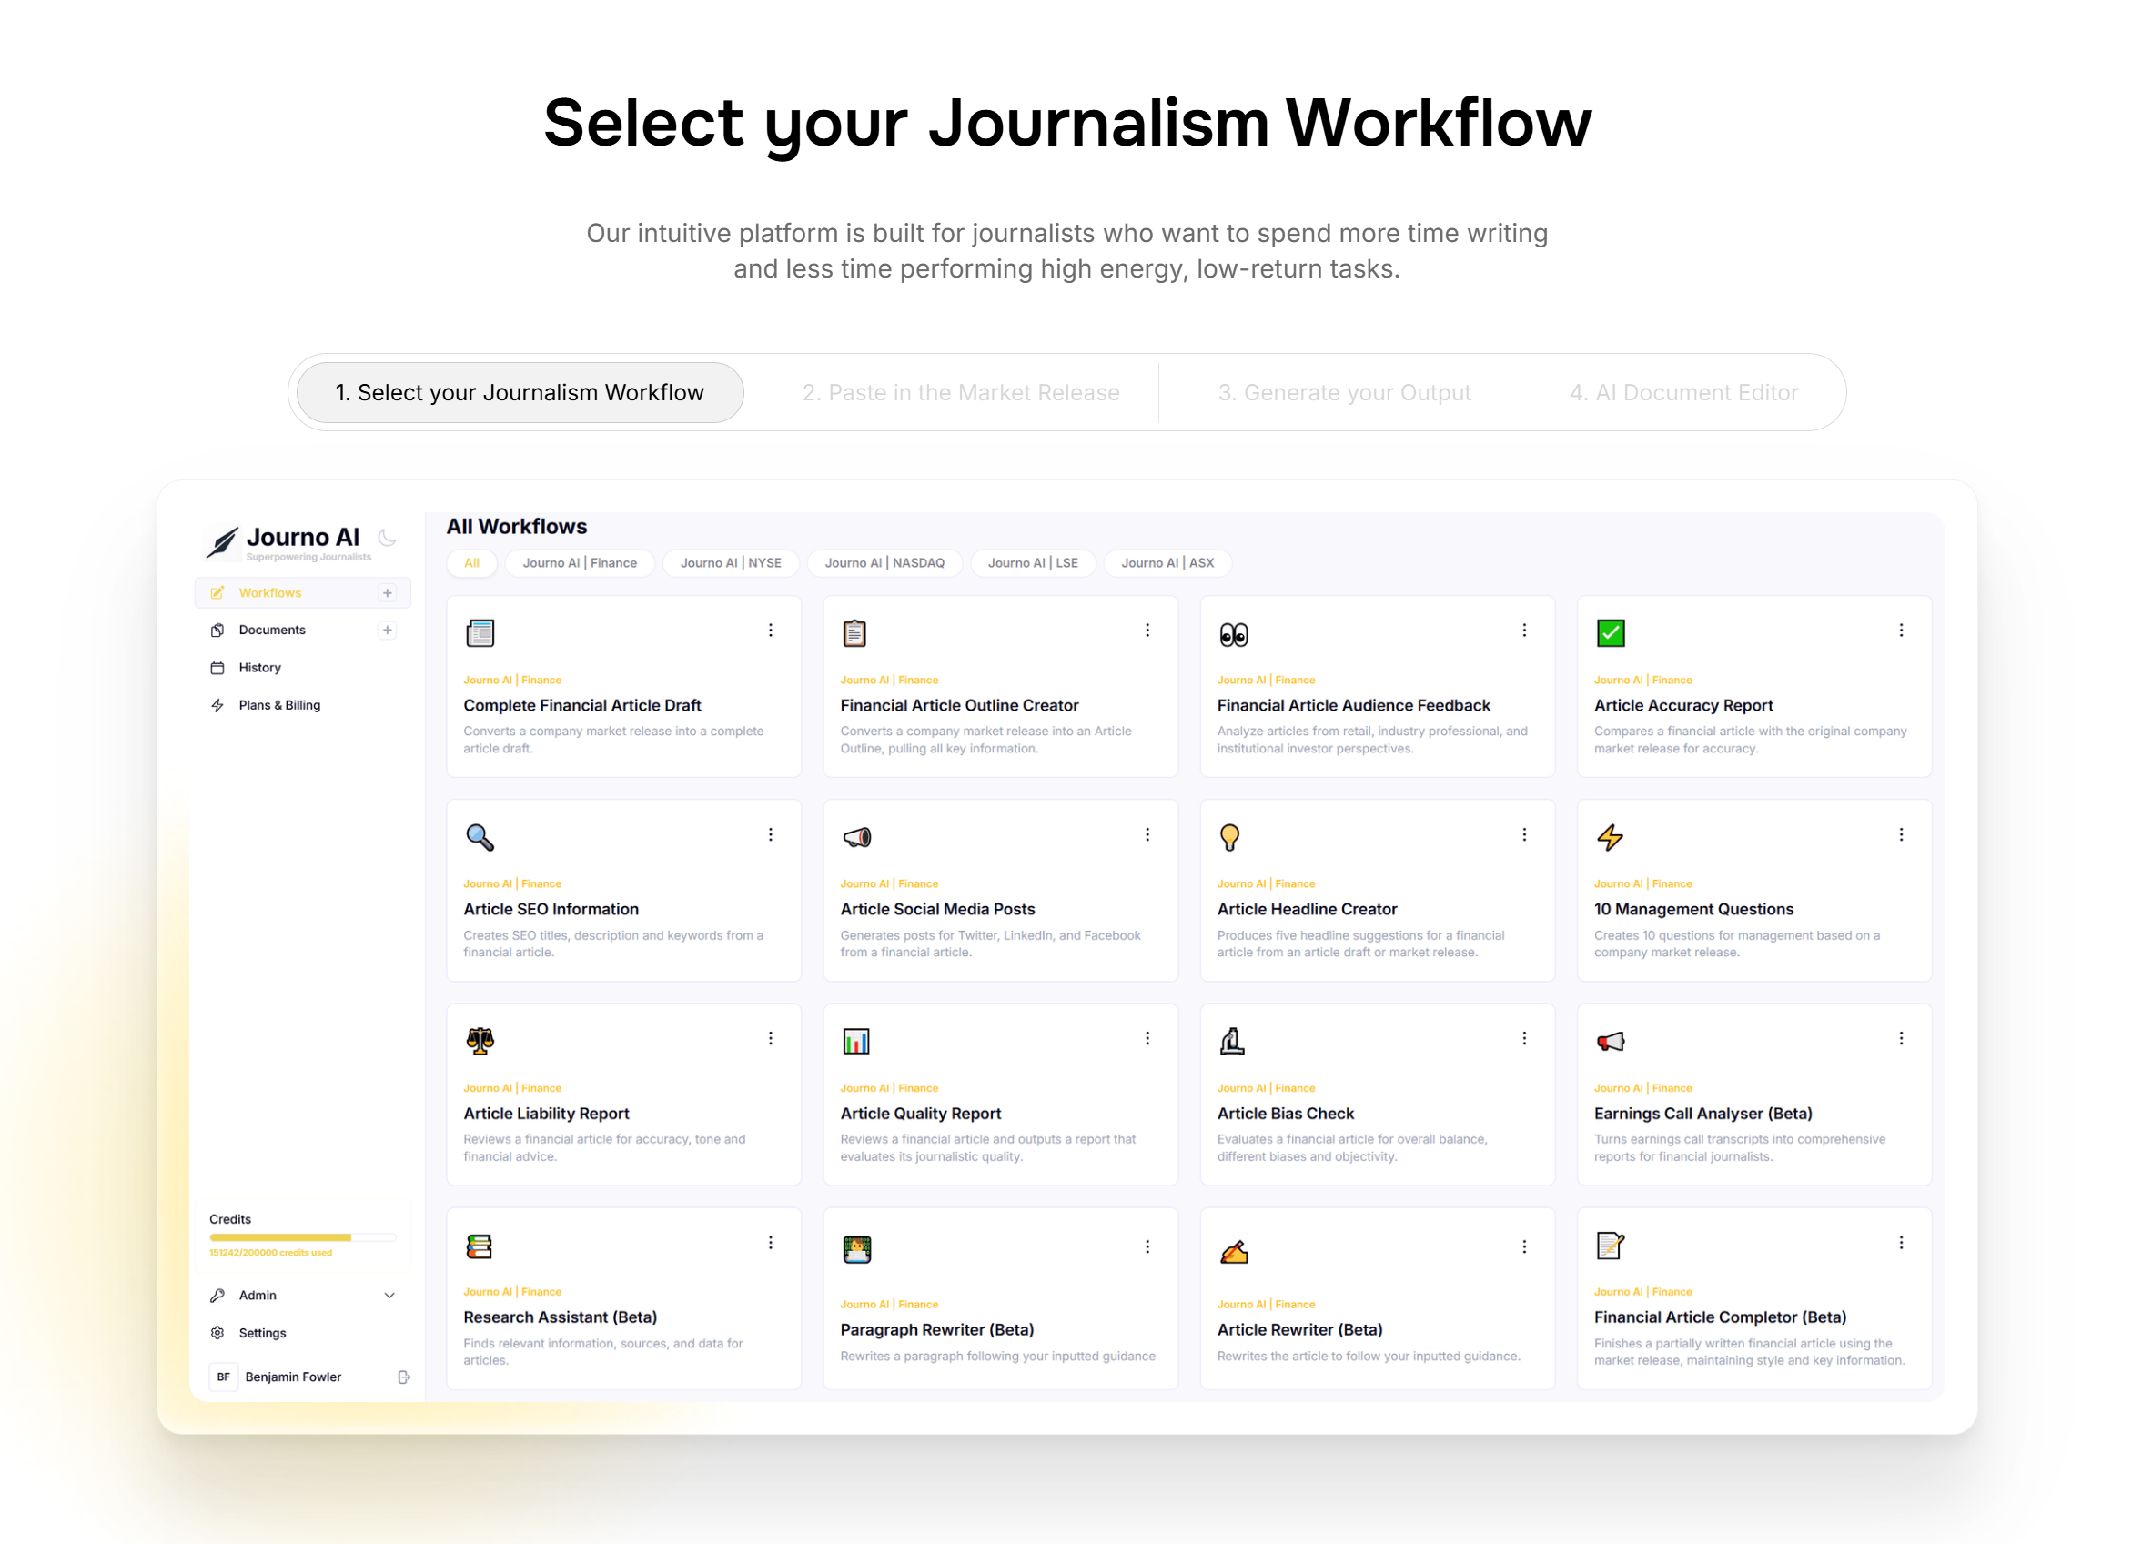Filter by Journo AI | ASX
This screenshot has width=2142, height=1544.
pyautogui.click(x=1168, y=563)
